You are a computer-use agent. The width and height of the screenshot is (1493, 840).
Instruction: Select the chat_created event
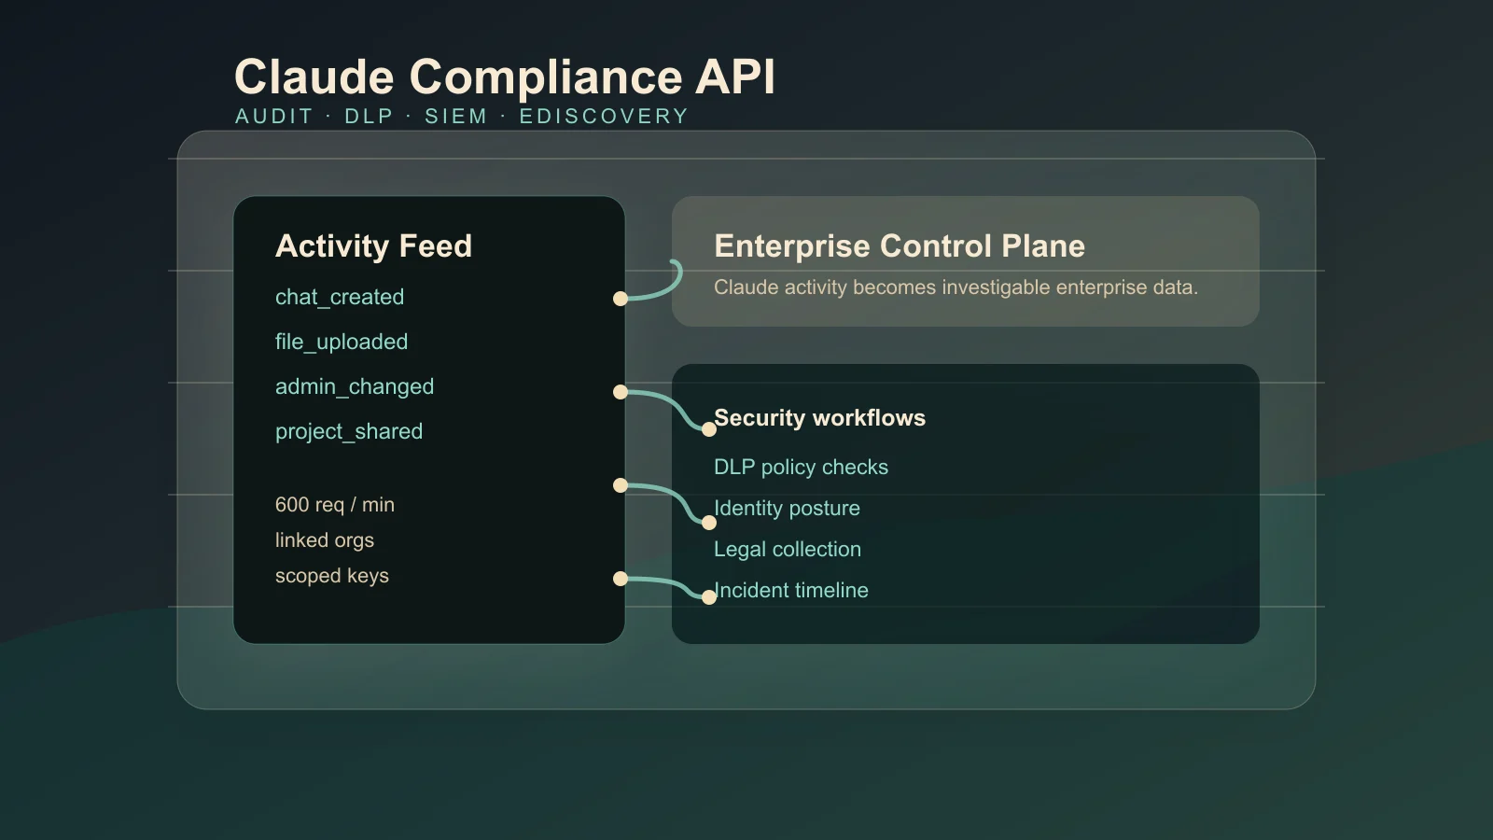(340, 297)
